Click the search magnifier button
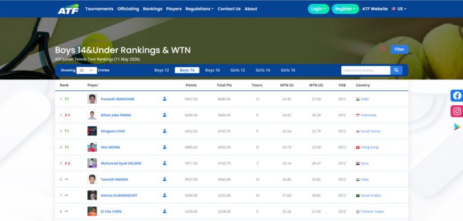463x221 pixels. tap(396, 70)
